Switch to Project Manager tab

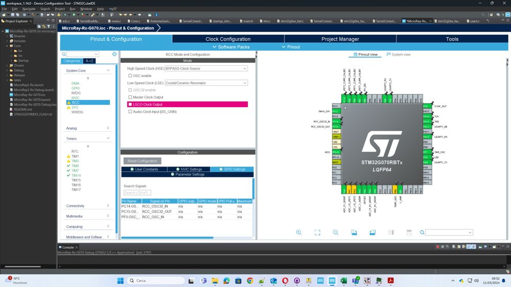click(x=340, y=39)
